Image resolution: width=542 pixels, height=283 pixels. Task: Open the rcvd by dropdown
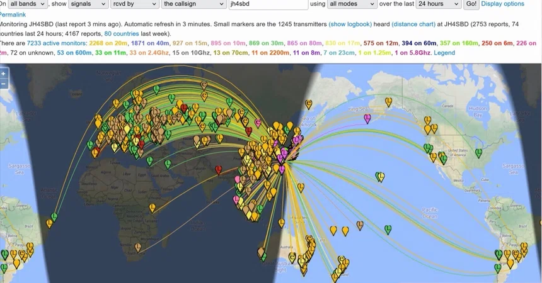pos(134,4)
